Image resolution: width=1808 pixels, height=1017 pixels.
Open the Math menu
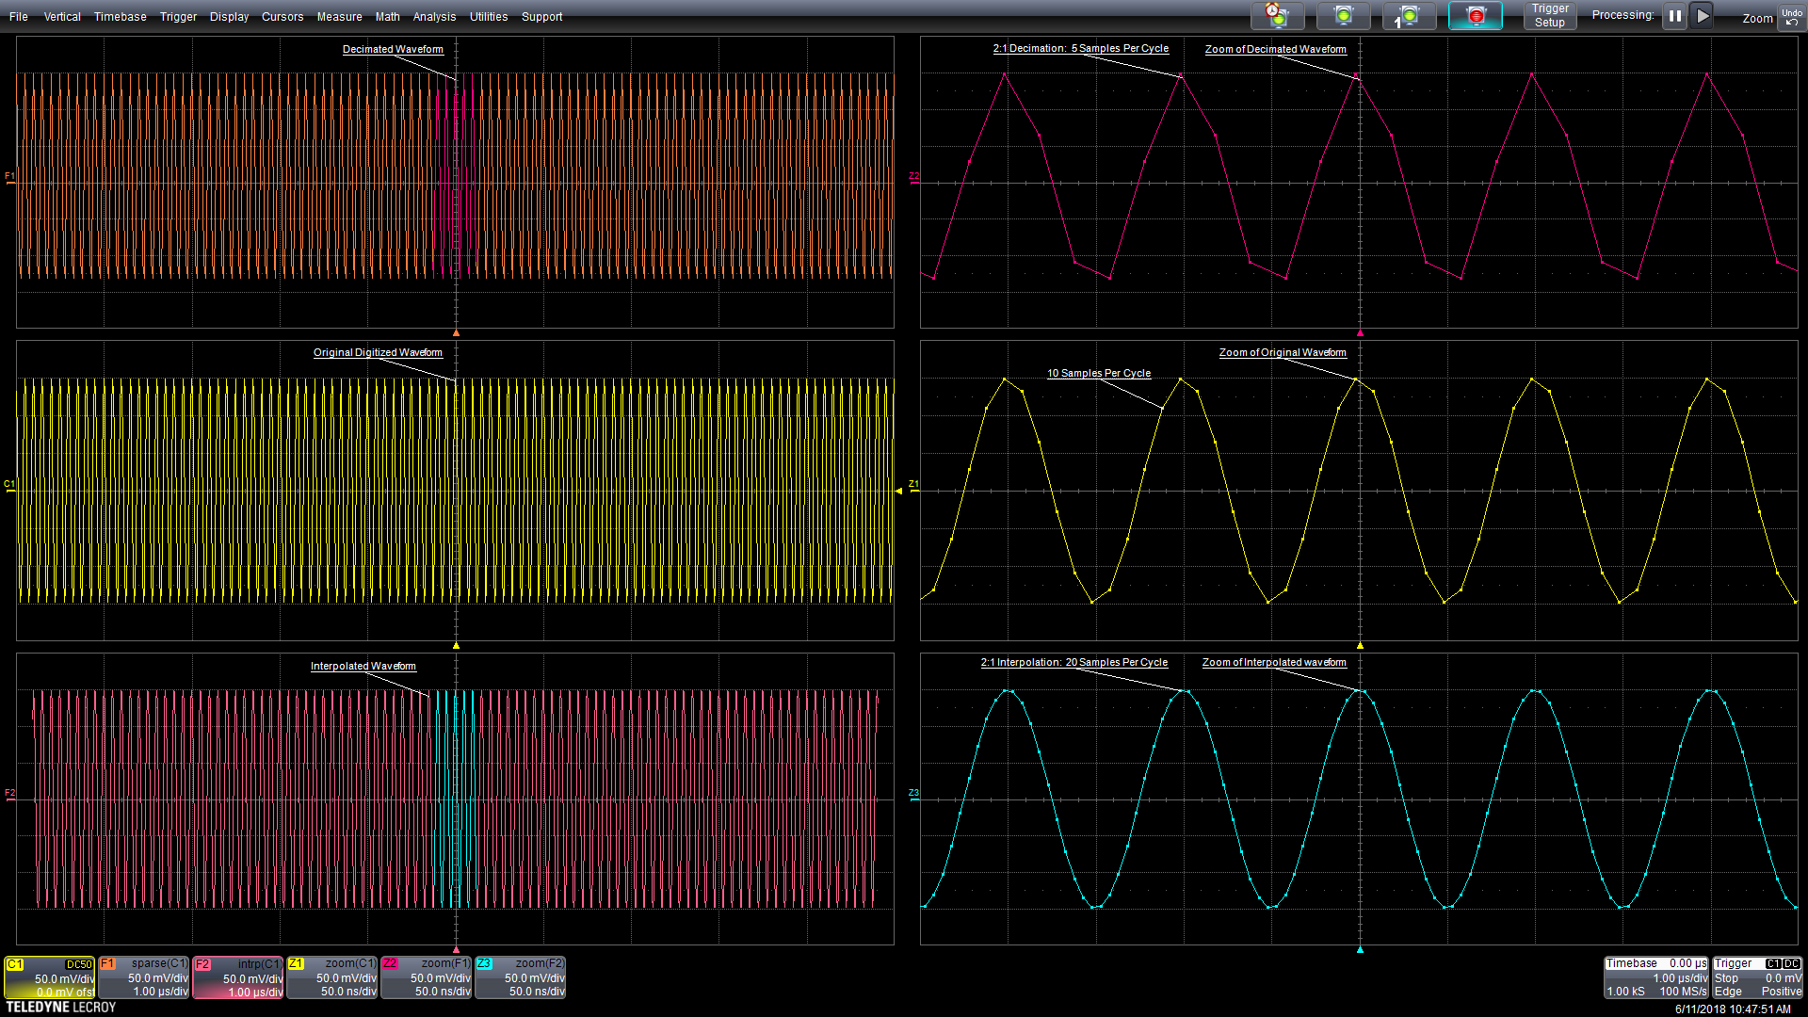tap(387, 17)
